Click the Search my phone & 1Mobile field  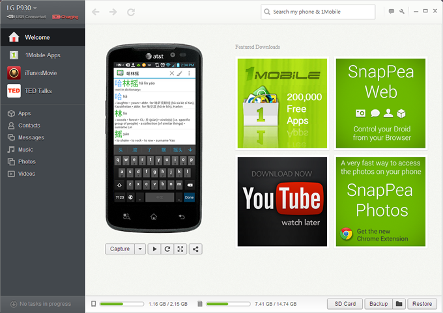pos(318,12)
